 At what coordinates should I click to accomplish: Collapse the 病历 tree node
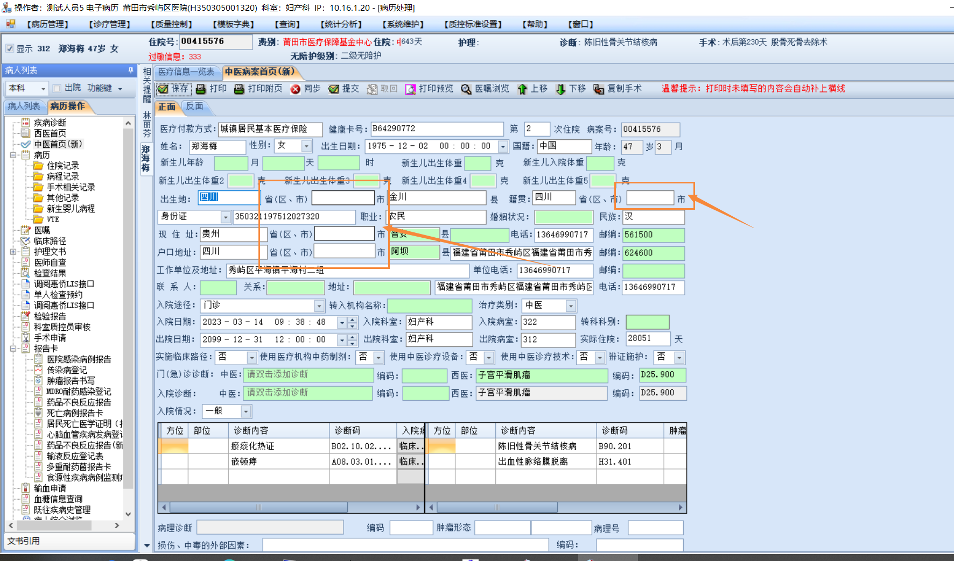click(x=13, y=155)
